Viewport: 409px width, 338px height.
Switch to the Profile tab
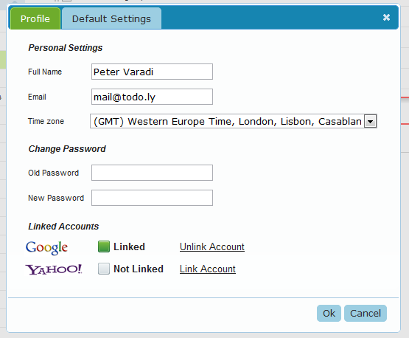click(35, 18)
